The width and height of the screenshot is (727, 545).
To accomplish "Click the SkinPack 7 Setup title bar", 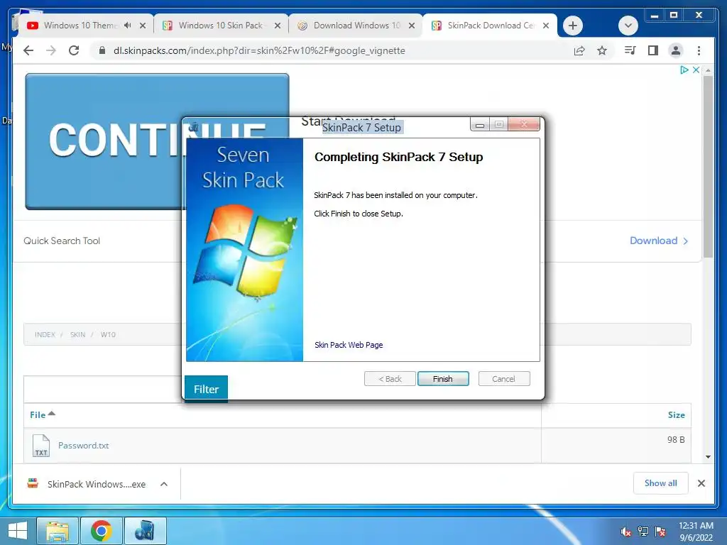I will coord(361,128).
